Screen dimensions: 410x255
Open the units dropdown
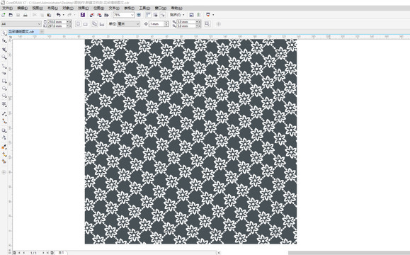pyautogui.click(x=129, y=24)
